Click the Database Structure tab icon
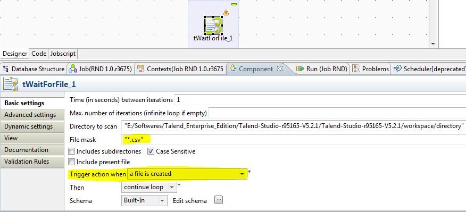The width and height of the screenshot is (466, 212). (x=5, y=69)
